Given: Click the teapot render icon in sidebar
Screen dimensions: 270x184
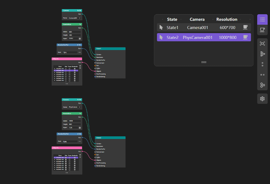Looking at the screenshot, I should tap(262, 30).
